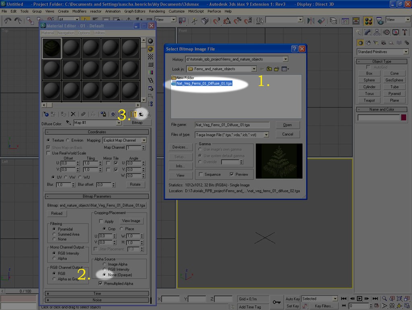412x310 pixels.
Task: Open the History path dropdown
Action: tap(285, 59)
